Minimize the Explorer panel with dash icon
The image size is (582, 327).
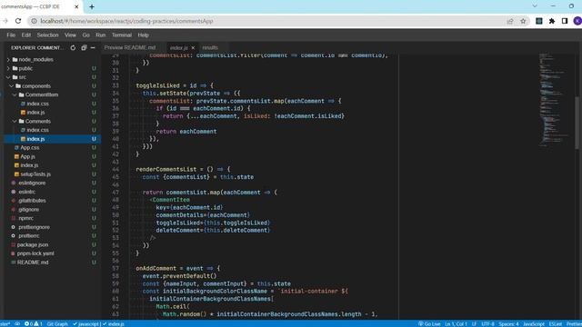[x=93, y=48]
